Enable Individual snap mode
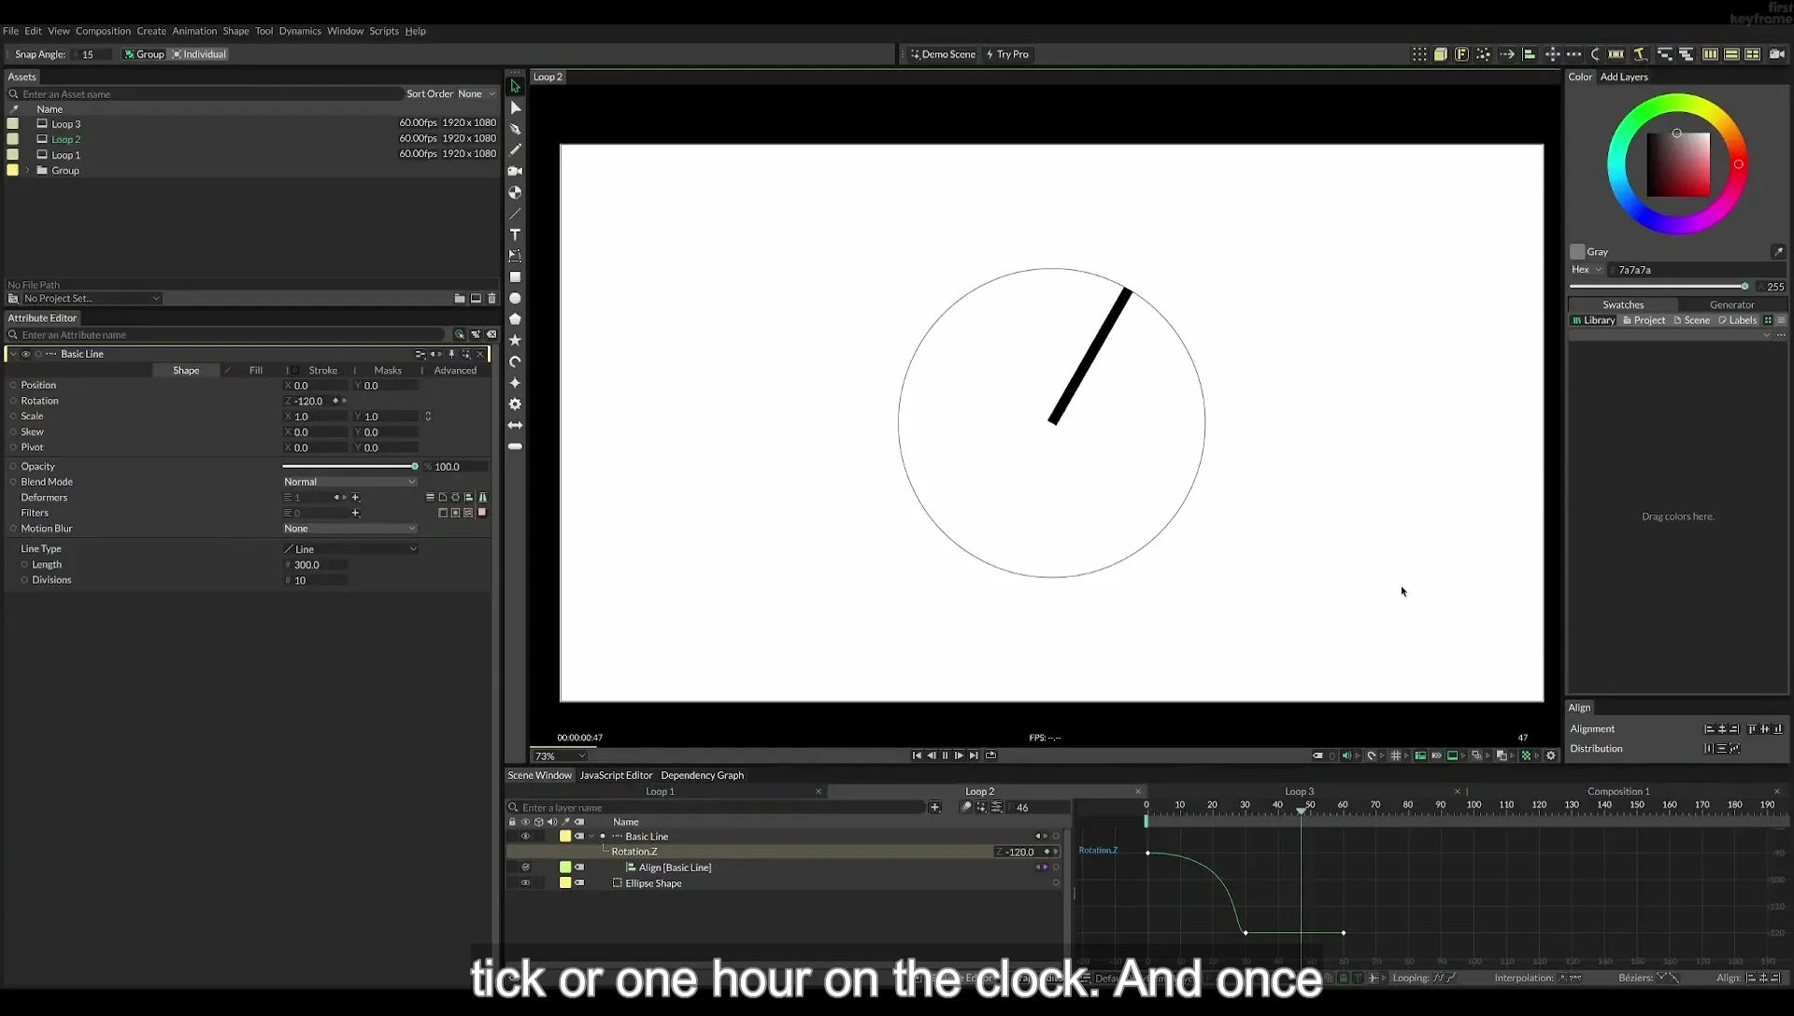 pyautogui.click(x=199, y=54)
